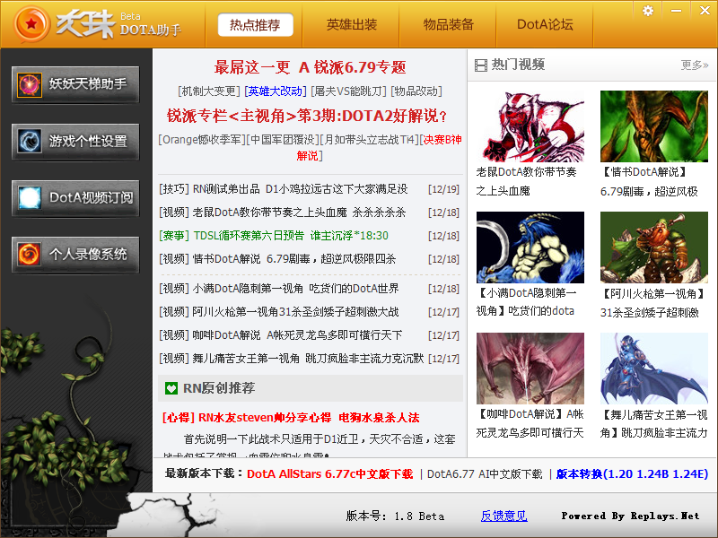Open 妖妖天梯助手 from the sidebar

[75, 84]
